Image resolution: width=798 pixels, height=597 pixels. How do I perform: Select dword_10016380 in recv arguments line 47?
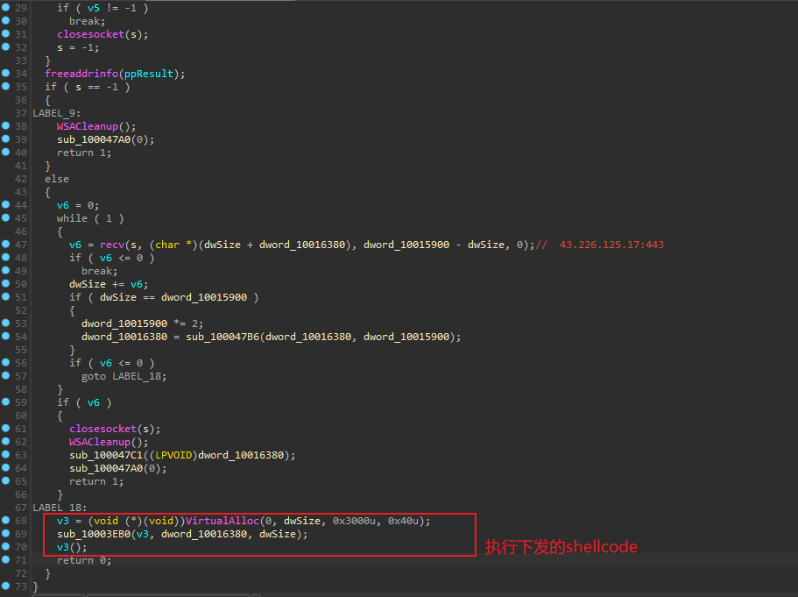click(302, 245)
